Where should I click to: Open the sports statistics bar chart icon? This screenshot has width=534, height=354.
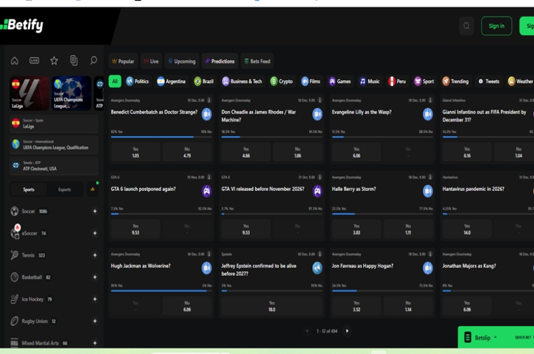tap(93, 189)
